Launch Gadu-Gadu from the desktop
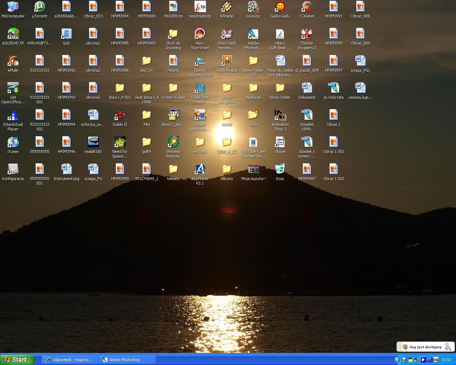Viewport: 456px width, 365px height. tap(280, 10)
